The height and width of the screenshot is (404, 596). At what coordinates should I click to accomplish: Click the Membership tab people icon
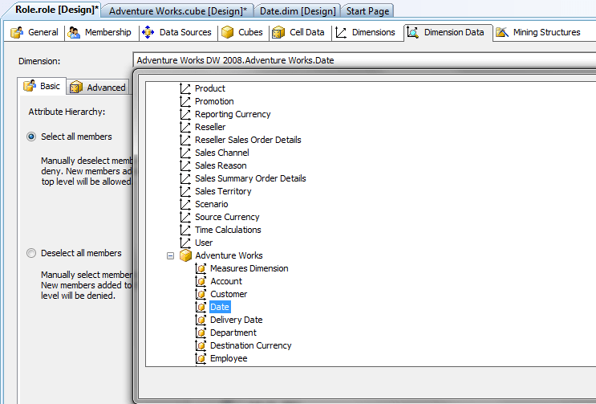[74, 32]
